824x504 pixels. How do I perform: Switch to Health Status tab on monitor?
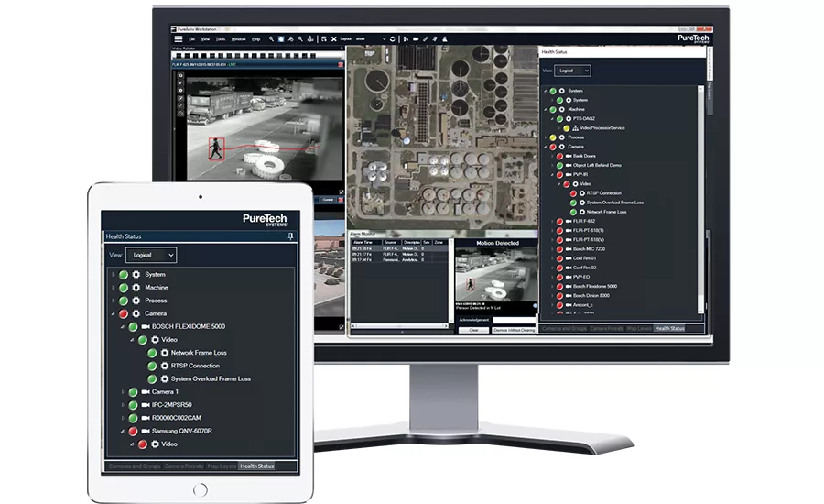pos(669,328)
